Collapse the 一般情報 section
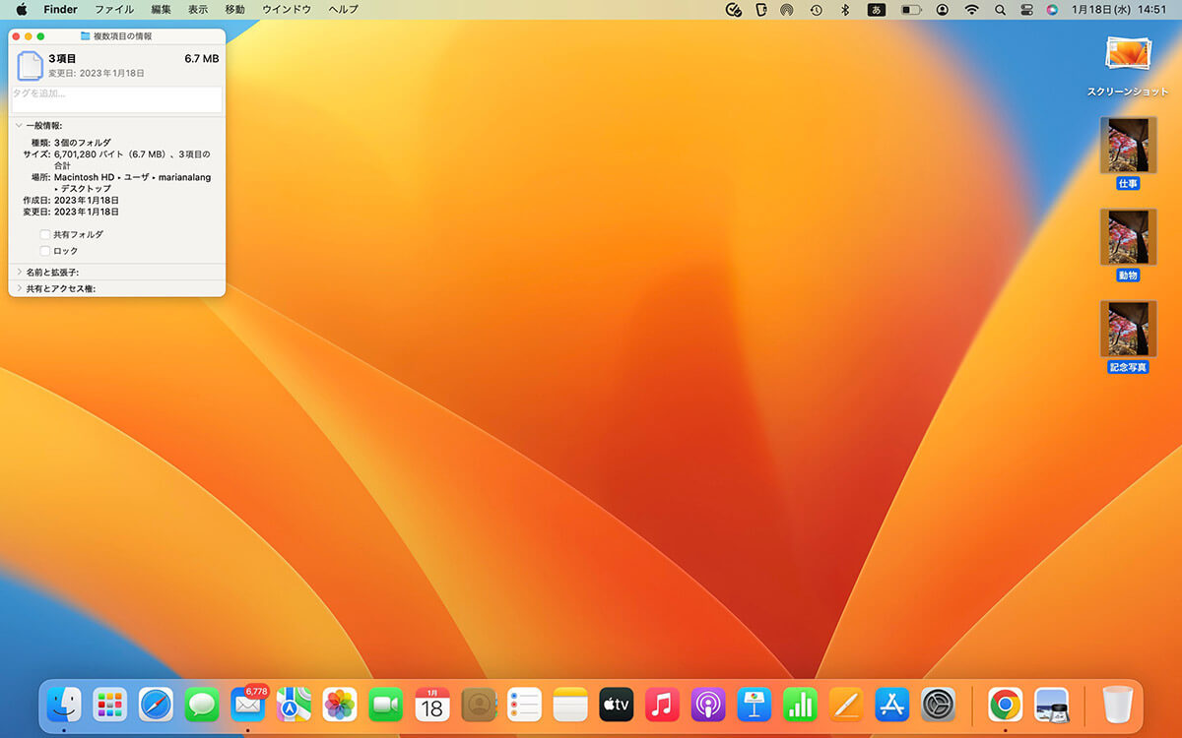 point(19,126)
